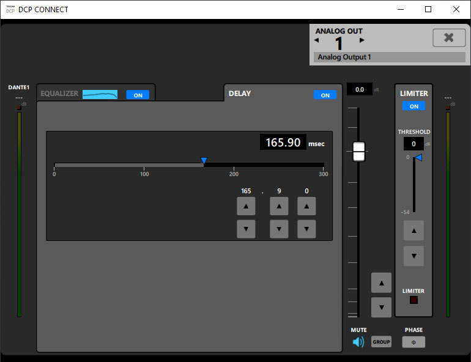Click the output level fader knob
Viewport: 471px width, 362px height.
coord(358,152)
